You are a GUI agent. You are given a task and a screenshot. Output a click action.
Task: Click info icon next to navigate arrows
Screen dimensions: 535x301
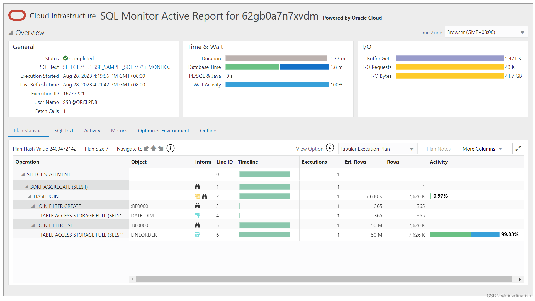171,149
